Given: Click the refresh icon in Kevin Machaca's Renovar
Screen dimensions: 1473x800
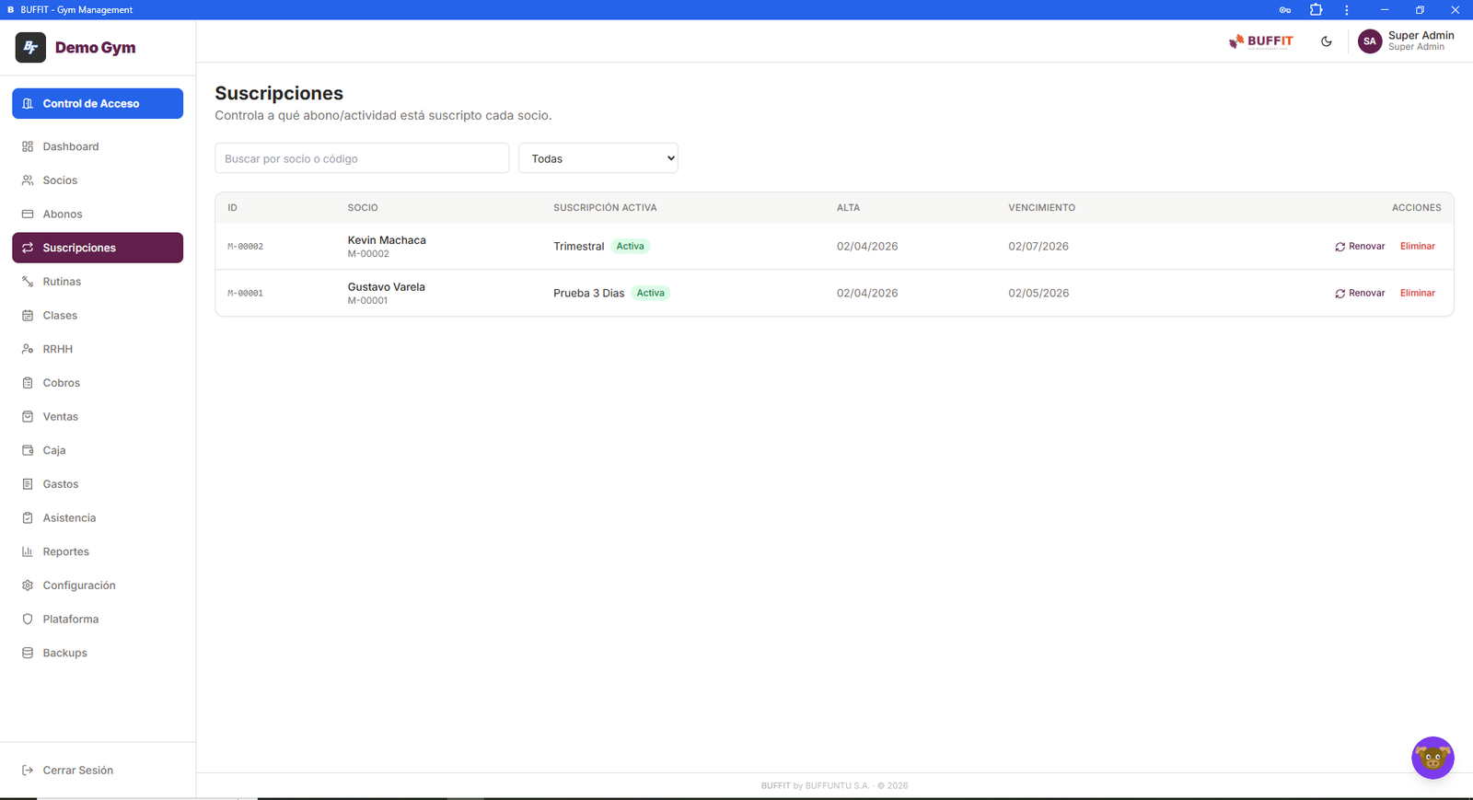Looking at the screenshot, I should (1340, 247).
